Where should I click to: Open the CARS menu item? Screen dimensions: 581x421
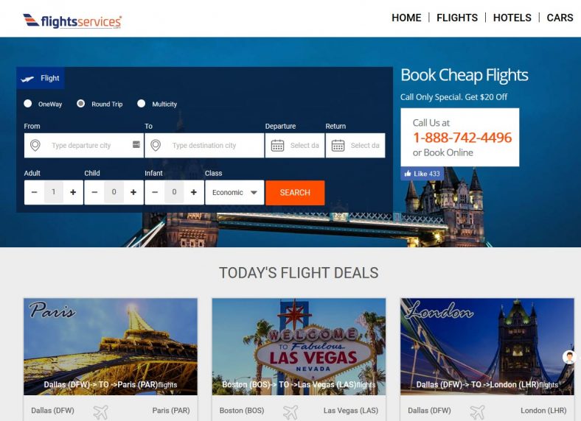pyautogui.click(x=560, y=18)
